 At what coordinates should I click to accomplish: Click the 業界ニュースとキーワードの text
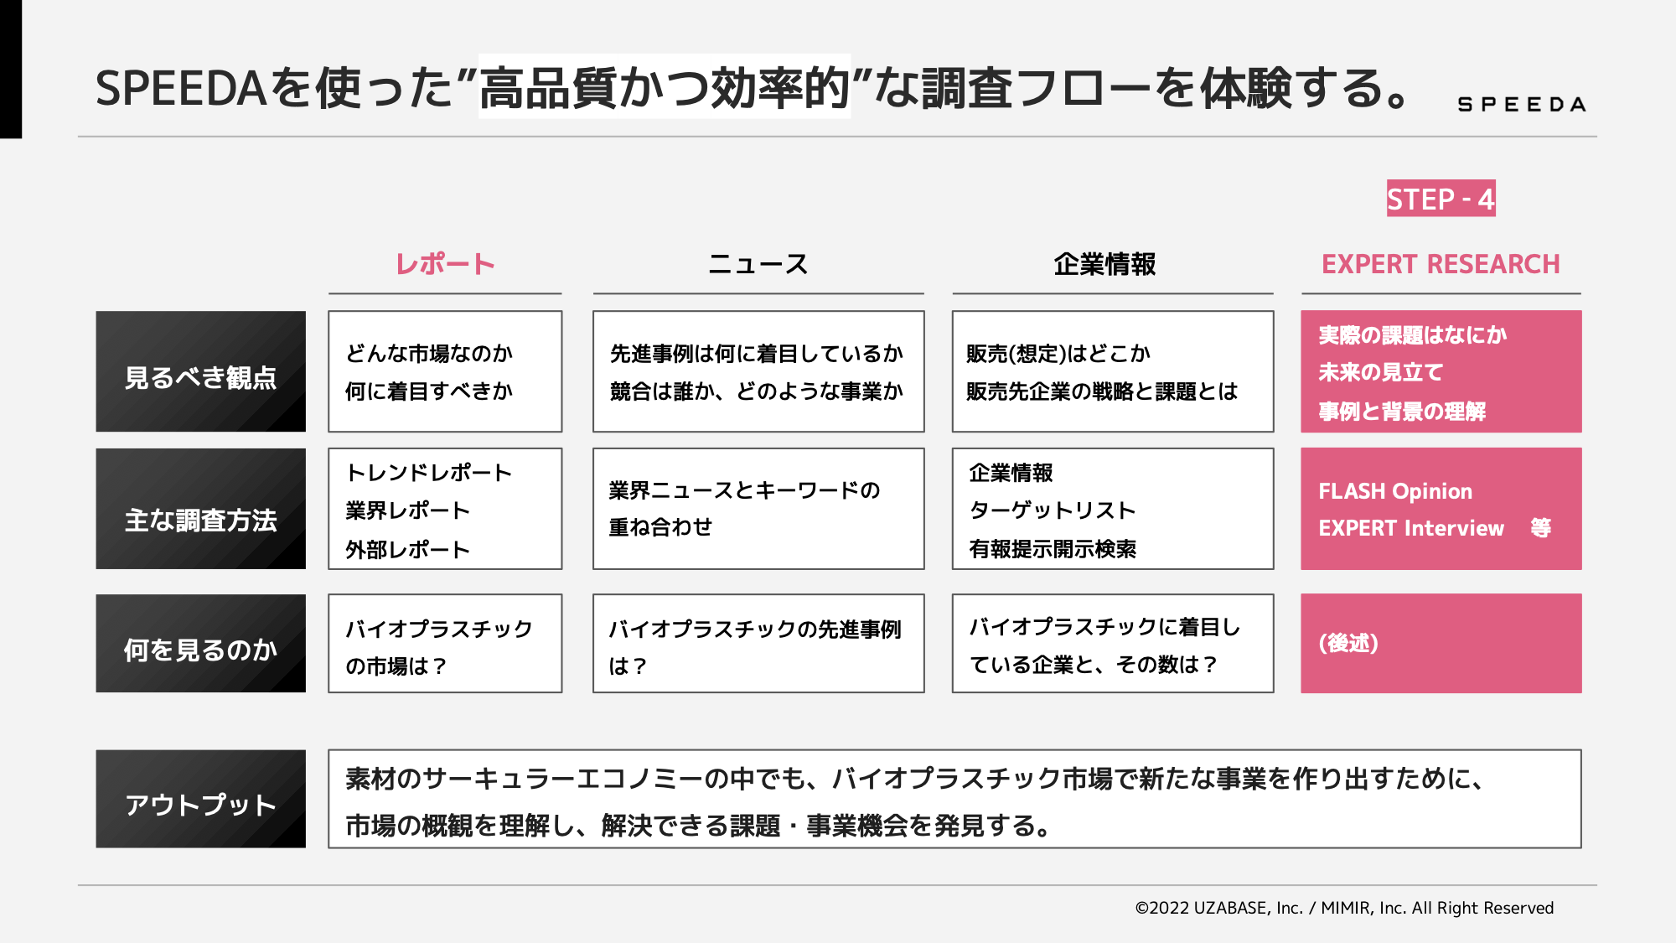tap(744, 490)
